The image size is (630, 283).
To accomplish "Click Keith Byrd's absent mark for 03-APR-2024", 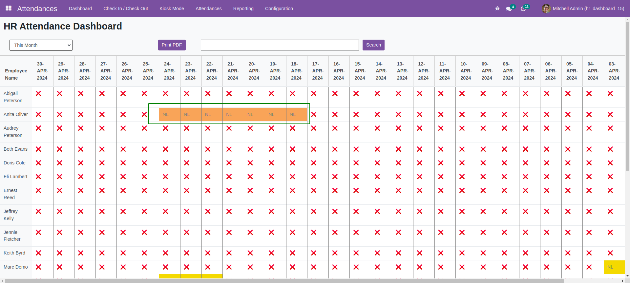I will (x=610, y=253).
